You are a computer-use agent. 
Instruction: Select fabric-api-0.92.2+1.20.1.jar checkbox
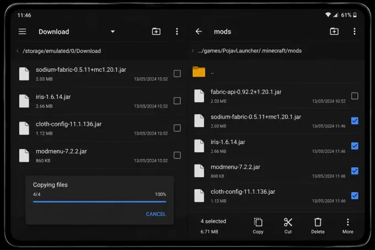tap(355, 96)
